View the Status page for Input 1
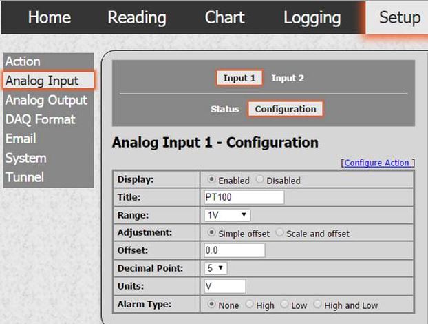 point(225,109)
